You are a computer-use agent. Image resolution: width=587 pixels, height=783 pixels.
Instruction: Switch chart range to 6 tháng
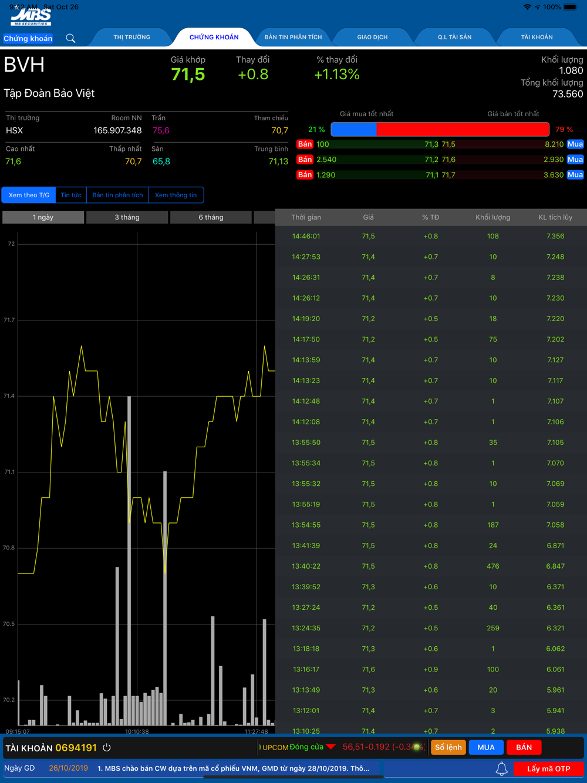click(x=211, y=217)
